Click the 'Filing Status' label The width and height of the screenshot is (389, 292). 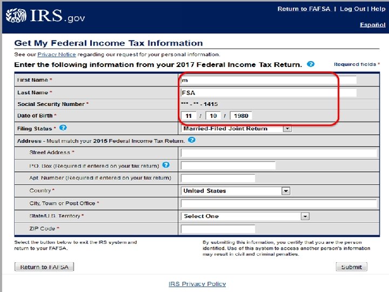(35, 129)
